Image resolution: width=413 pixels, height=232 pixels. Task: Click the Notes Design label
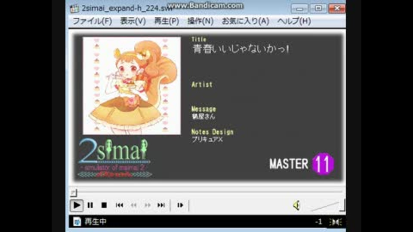coord(212,132)
